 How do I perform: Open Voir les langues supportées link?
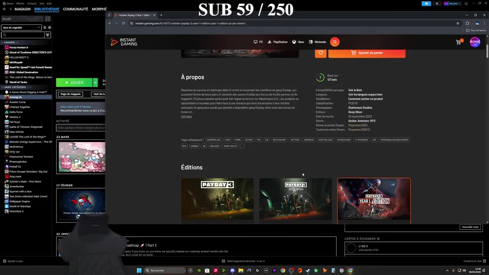(365, 95)
